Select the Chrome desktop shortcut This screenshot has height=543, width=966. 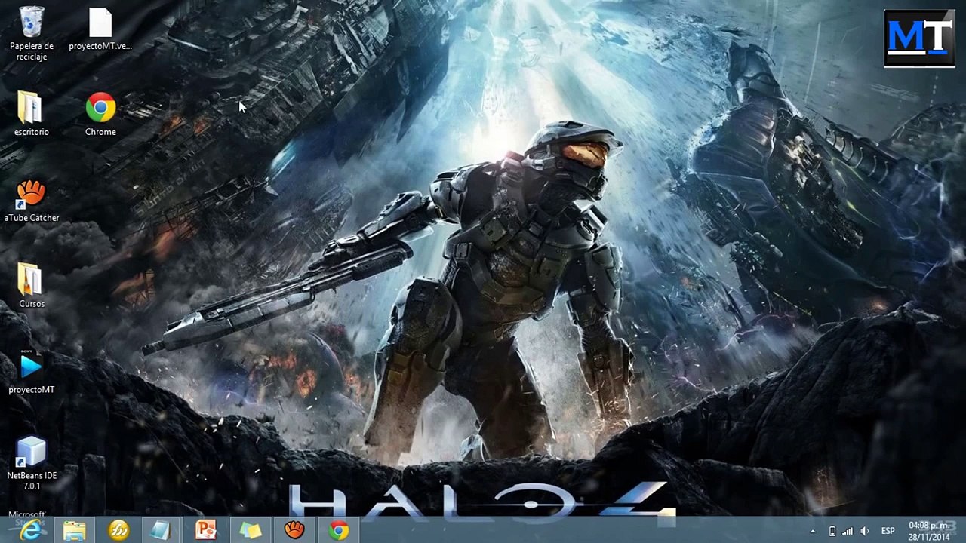click(x=100, y=115)
